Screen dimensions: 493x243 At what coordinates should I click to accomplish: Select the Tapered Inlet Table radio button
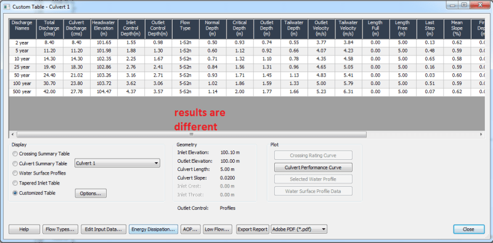(15, 183)
